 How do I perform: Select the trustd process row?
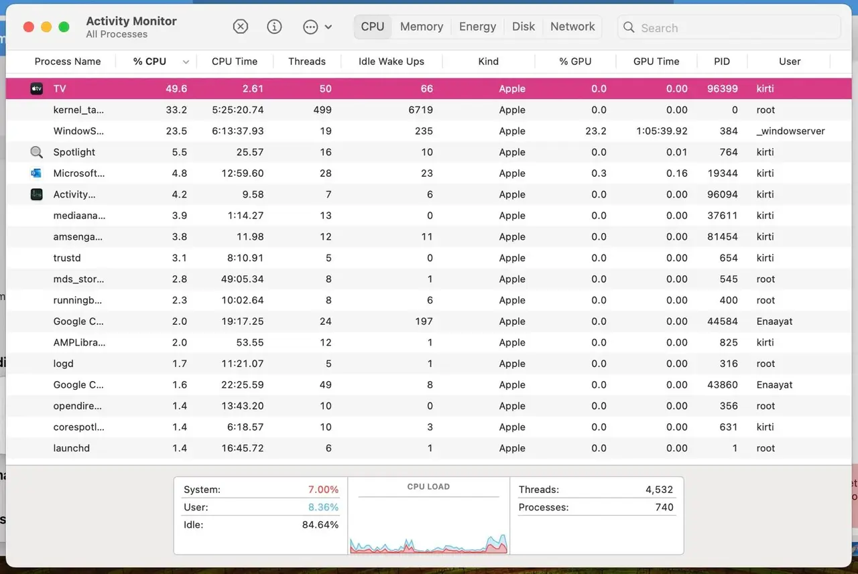(x=429, y=258)
